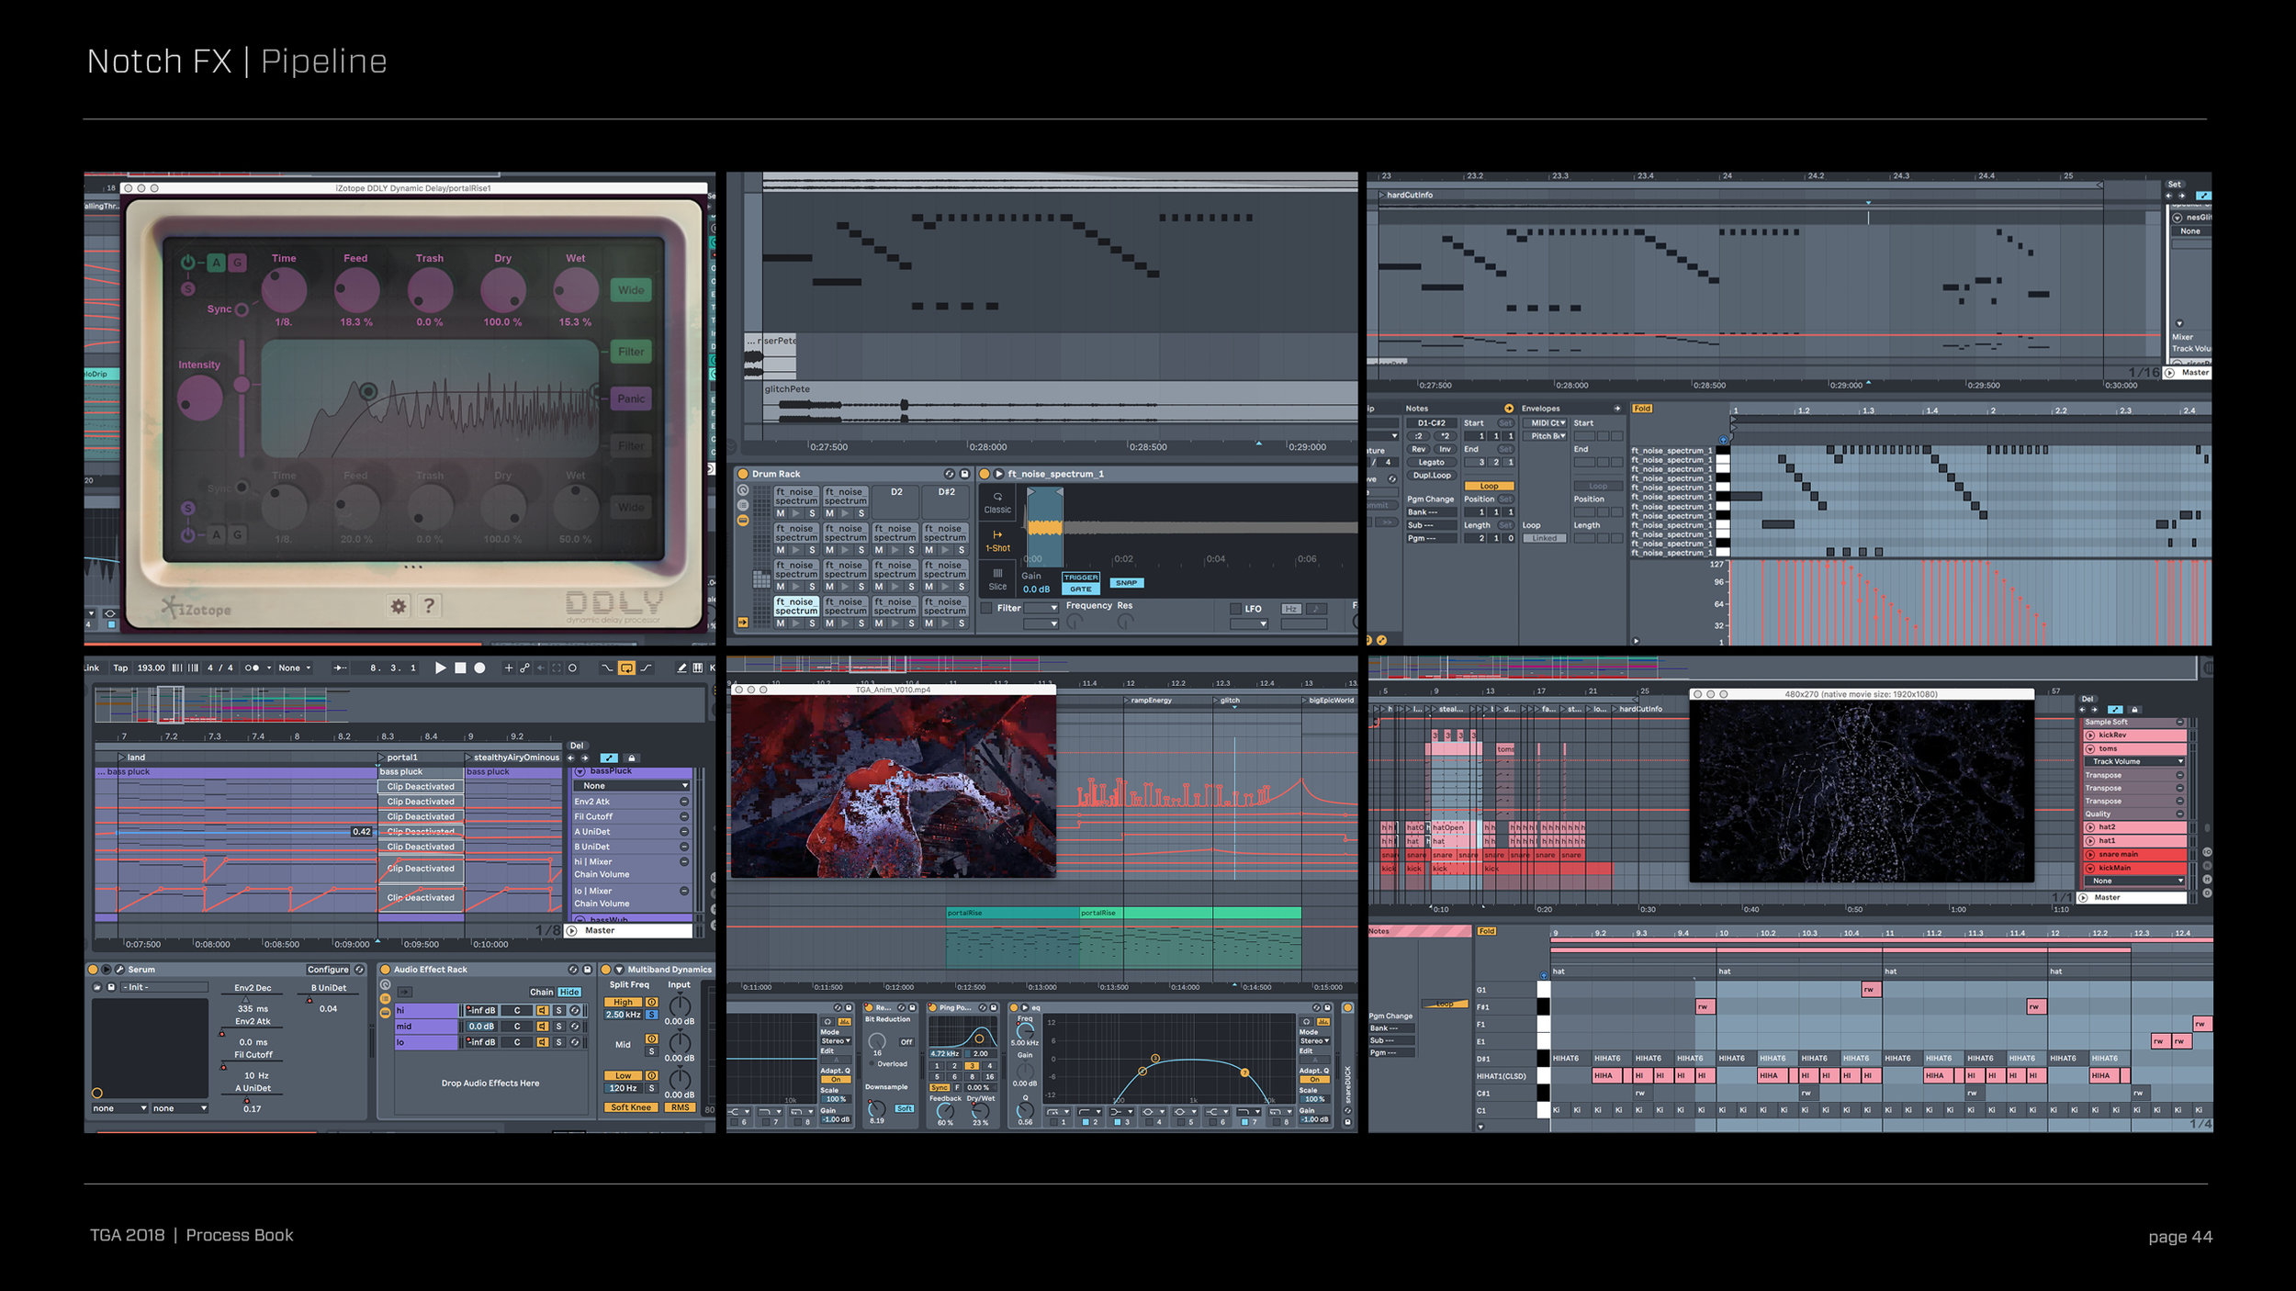This screenshot has width=2296, height=1291.
Task: Click Configure button on Serum device
Action: point(328,970)
